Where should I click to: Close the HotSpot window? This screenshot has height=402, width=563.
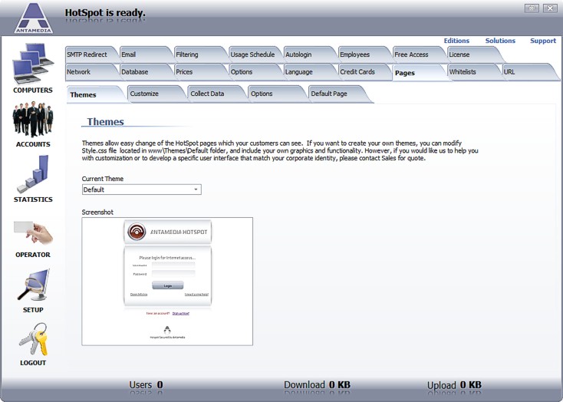point(550,8)
